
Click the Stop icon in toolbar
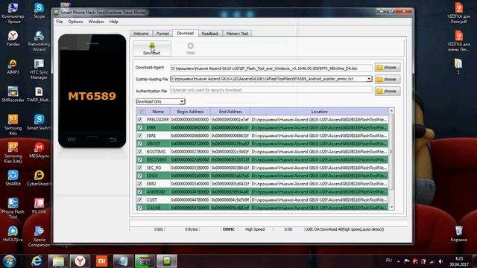pos(190,48)
